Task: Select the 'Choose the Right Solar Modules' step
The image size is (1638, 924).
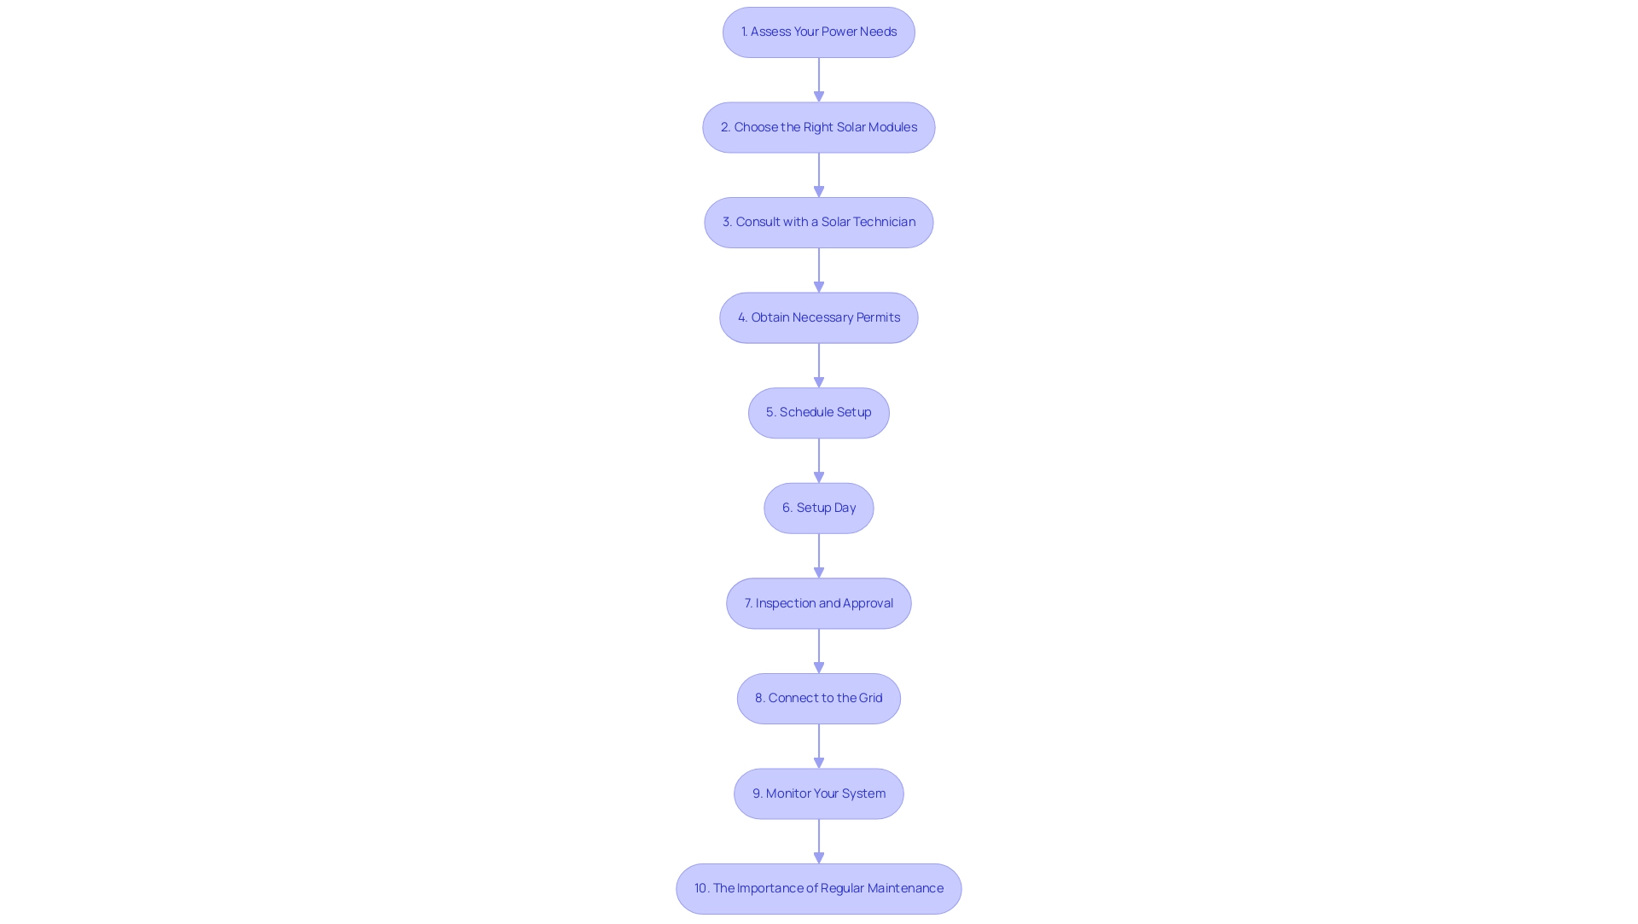Action: 819,126
